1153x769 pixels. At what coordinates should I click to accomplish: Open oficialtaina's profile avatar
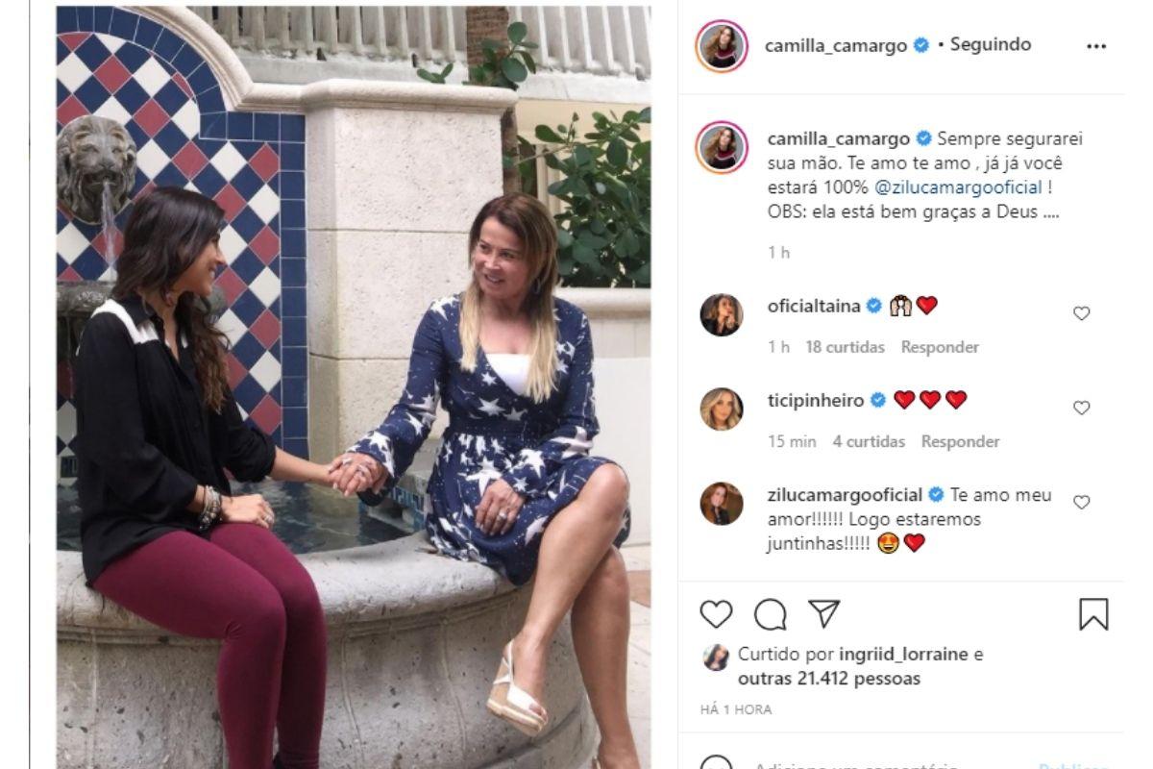pos(722,314)
